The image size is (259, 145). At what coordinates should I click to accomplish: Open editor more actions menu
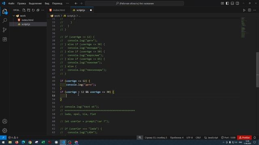255,10
